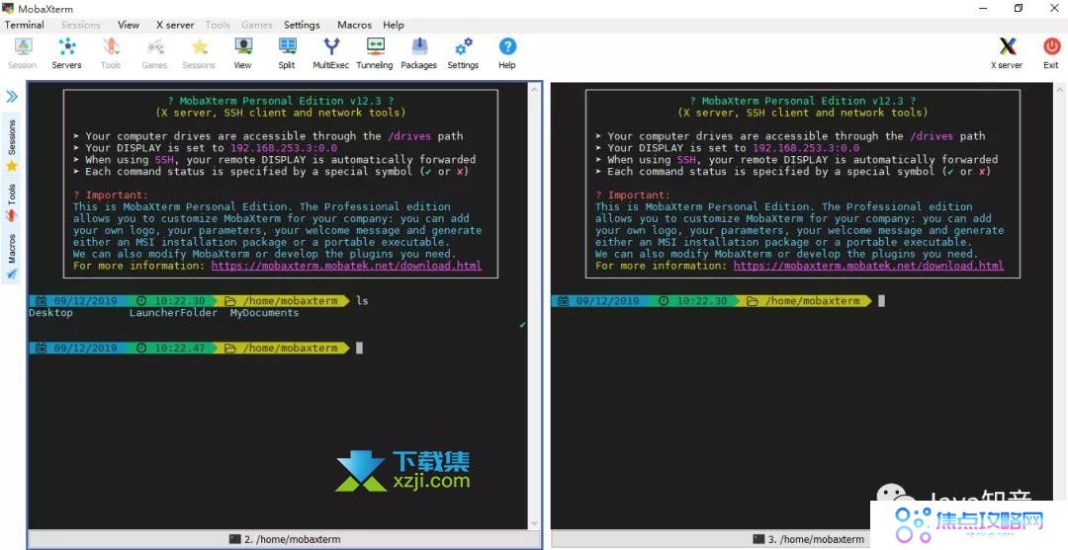The width and height of the screenshot is (1068, 550).
Task: Select the '2. /home/mobaxterm' terminal tab
Action: pos(285,539)
